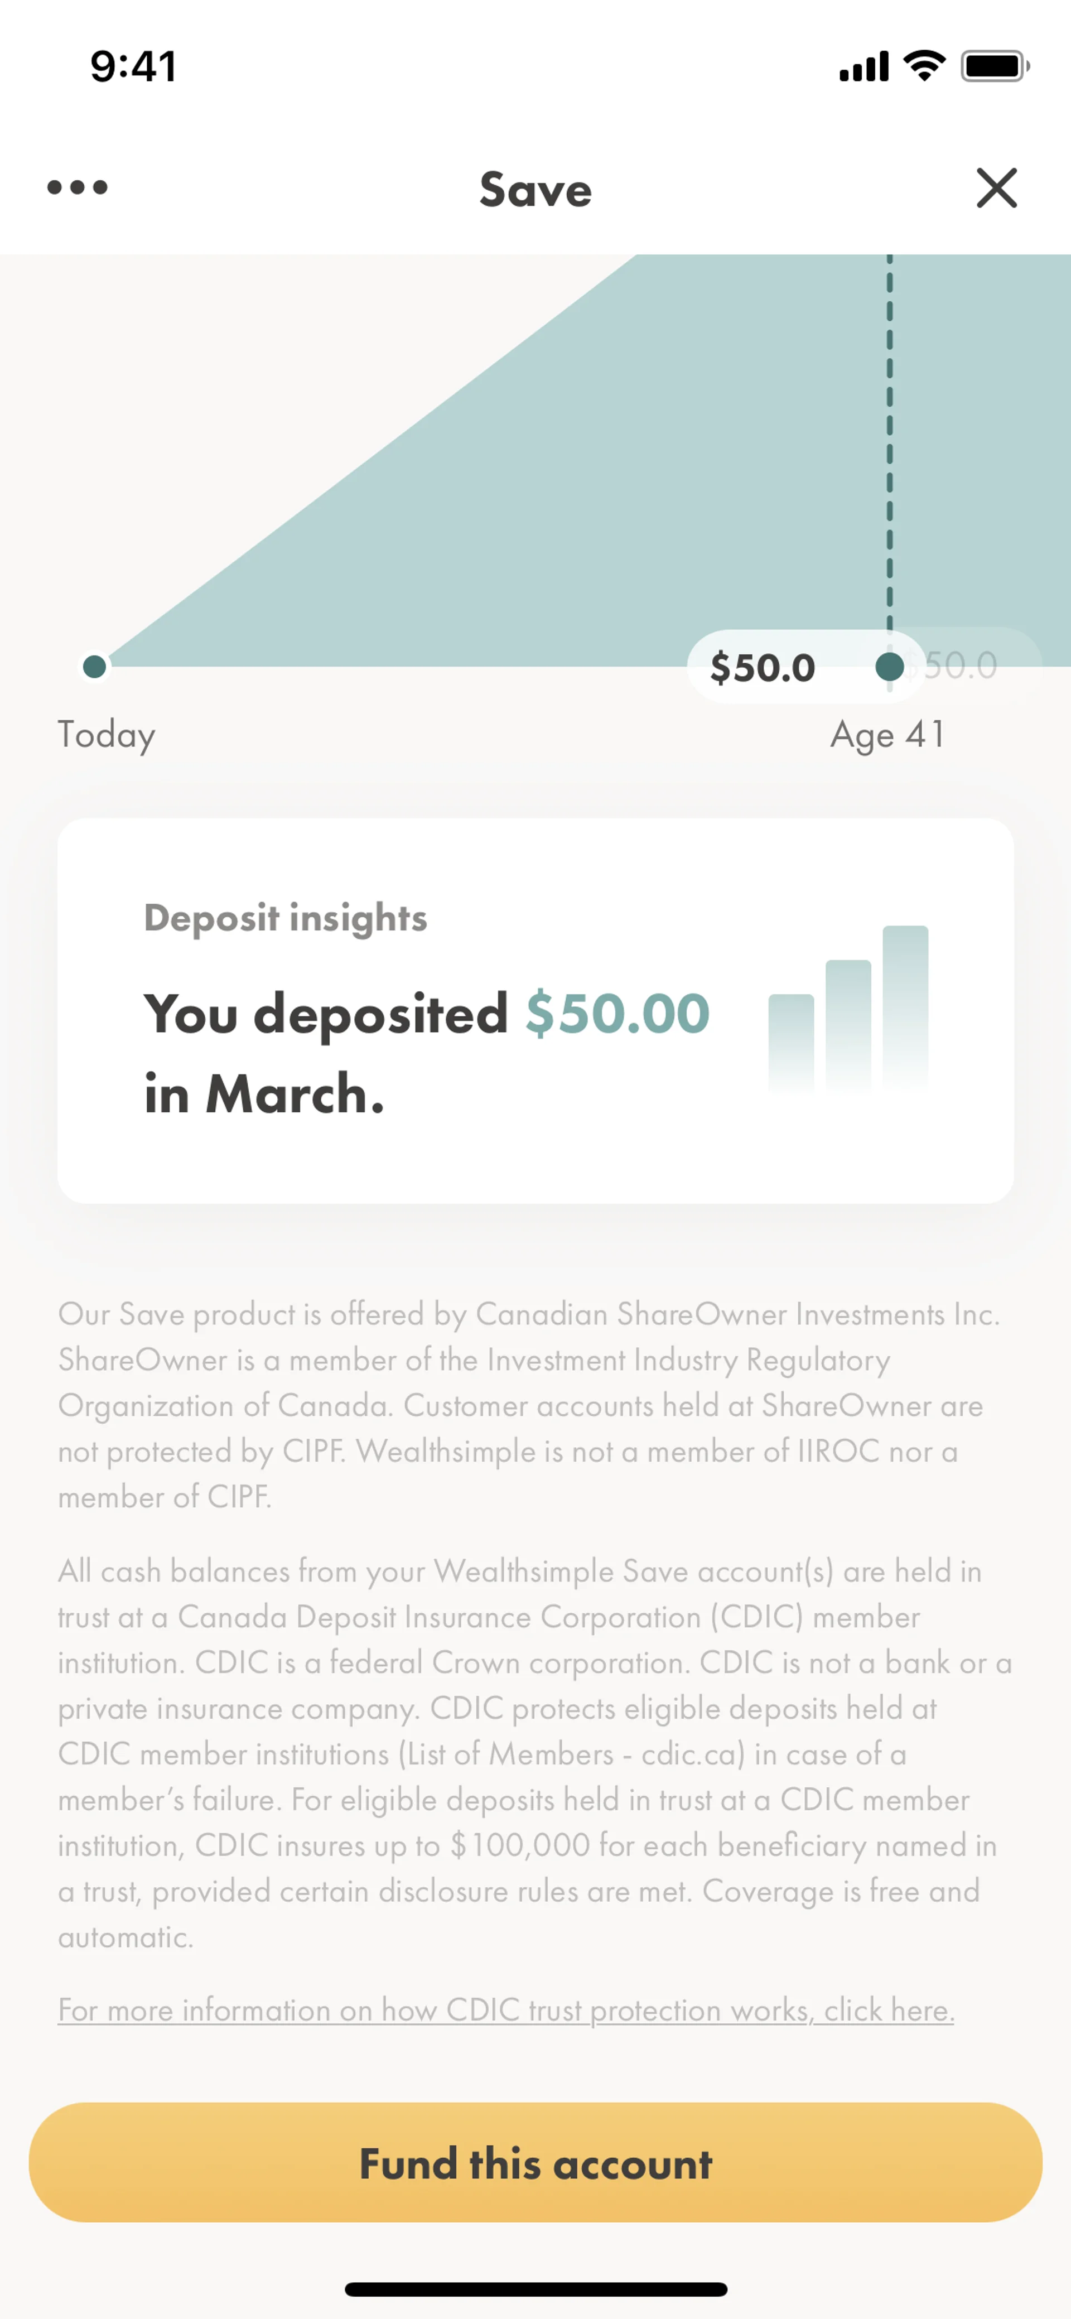Tap the Save screen title
Screen dimensions: 1071x2319
pyautogui.click(x=535, y=190)
